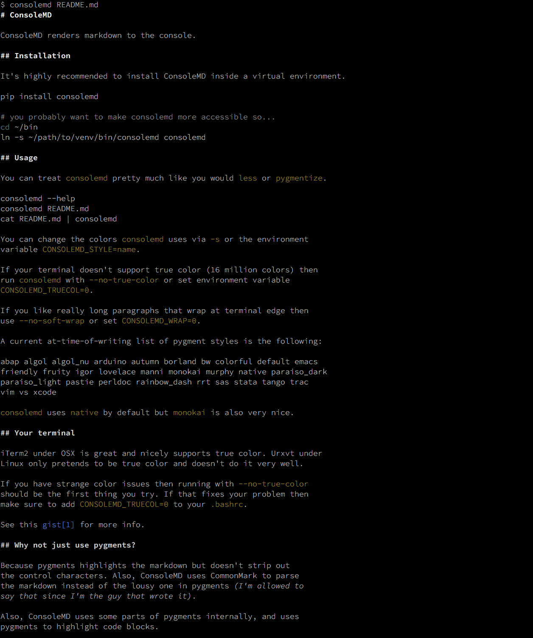Click the highlighted word "native" in the default-style sentence

point(84,412)
